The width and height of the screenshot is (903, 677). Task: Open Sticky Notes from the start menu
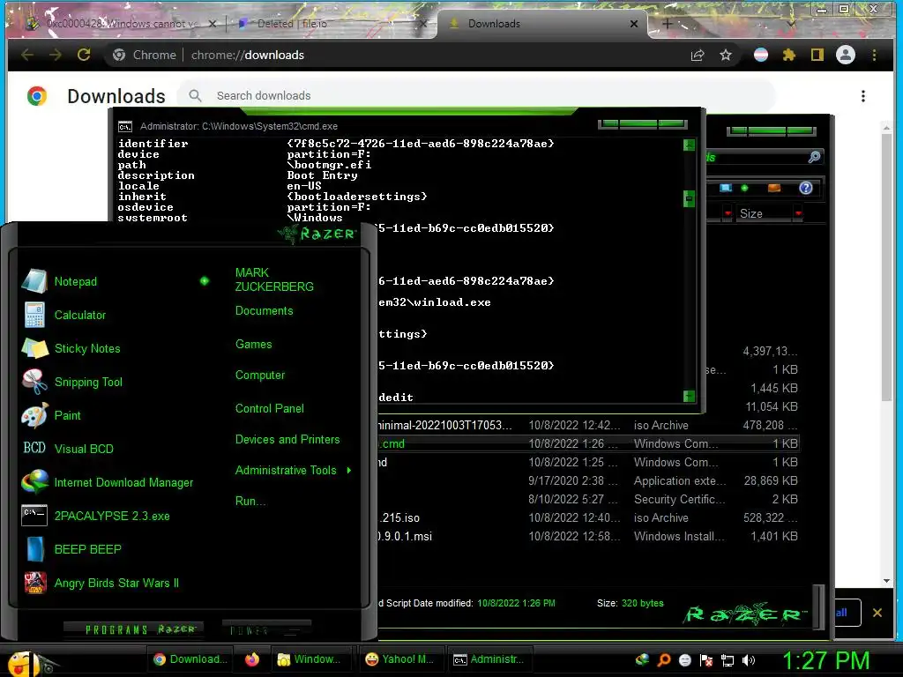[87, 348]
